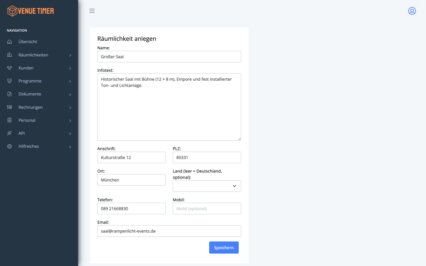Click the Räumlichkeit anlegen heading
Viewport: 426px width, 266px height.
point(127,39)
